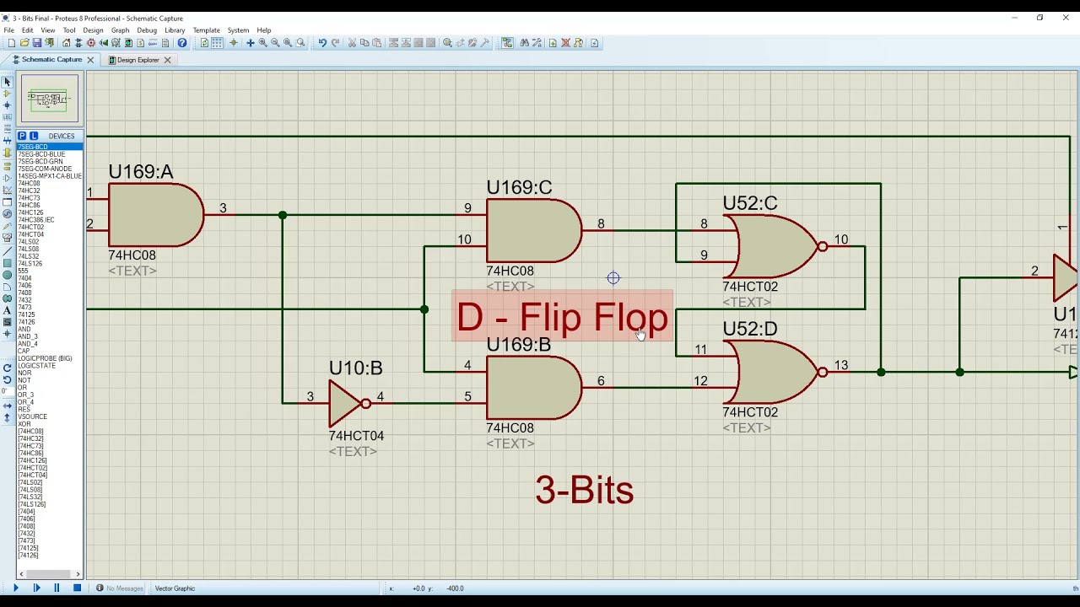Select 74HCT04 in the devices list
1080x607 pixels.
[x=30, y=234]
